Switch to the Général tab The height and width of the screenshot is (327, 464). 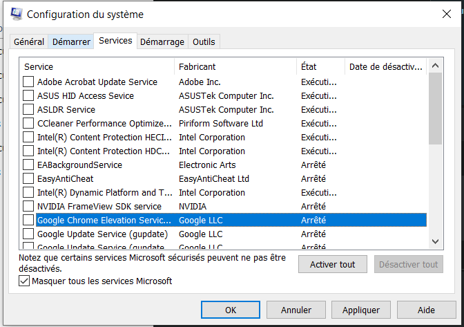point(29,41)
